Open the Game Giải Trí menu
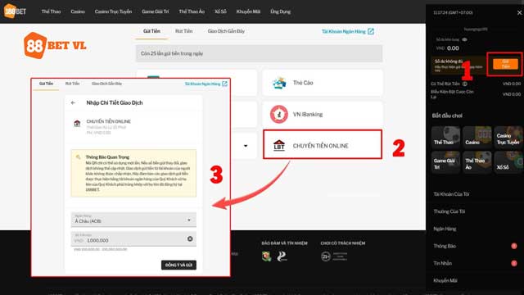Image resolution: width=524 pixels, height=295 pixels. (155, 11)
